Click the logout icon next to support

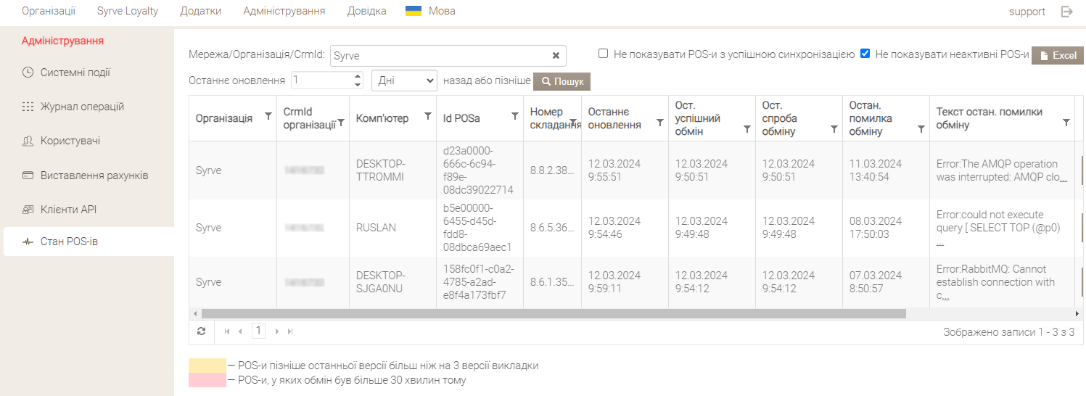(x=1066, y=12)
